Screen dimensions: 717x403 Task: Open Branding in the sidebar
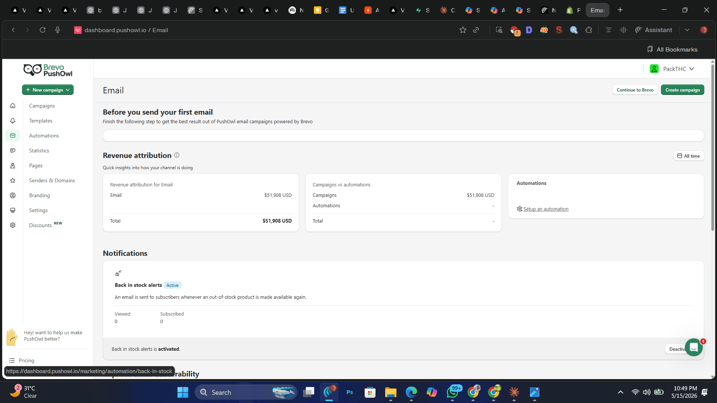[39, 195]
